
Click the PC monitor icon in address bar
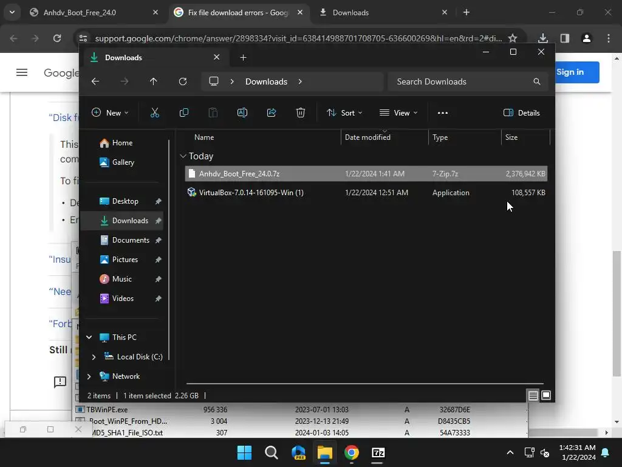click(214, 81)
